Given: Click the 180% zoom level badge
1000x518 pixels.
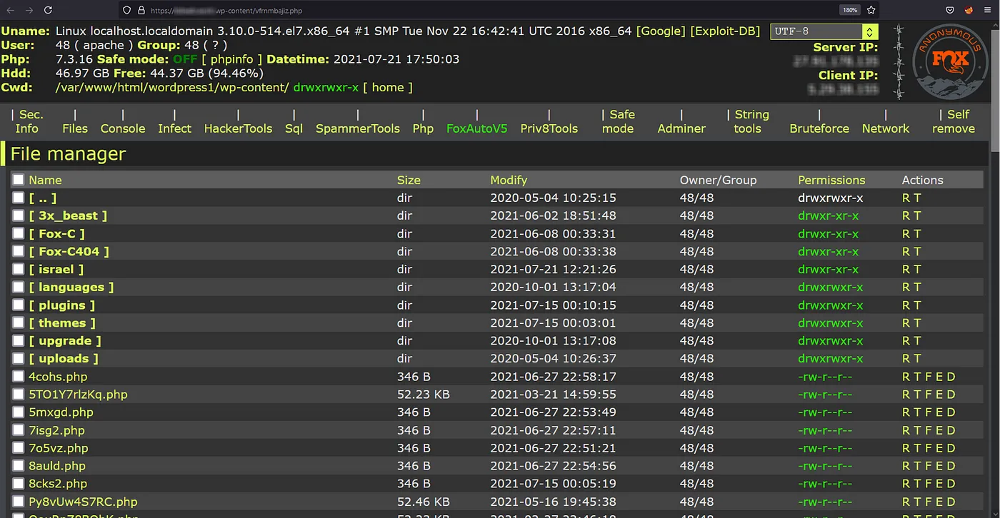Looking at the screenshot, I should click(850, 11).
